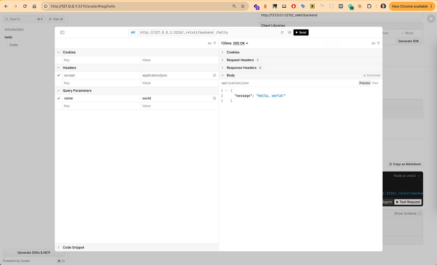Open the Chrome profile avatar

(x=383, y=6)
